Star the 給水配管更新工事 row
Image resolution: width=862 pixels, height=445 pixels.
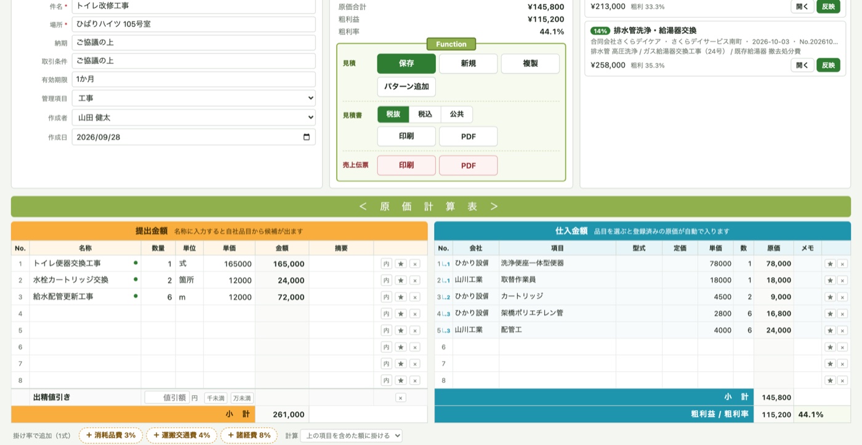401,297
